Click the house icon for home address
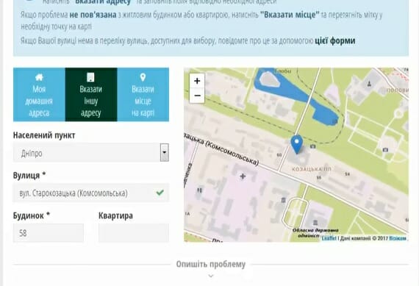Viewport: 419px width, 286px height. pos(39,77)
